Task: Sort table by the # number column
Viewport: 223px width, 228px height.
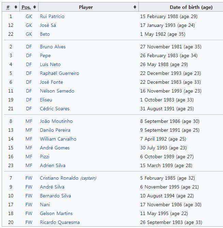Action: tap(16, 7)
